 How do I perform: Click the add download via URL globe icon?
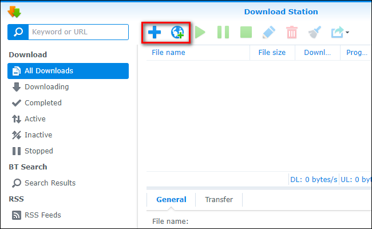177,32
